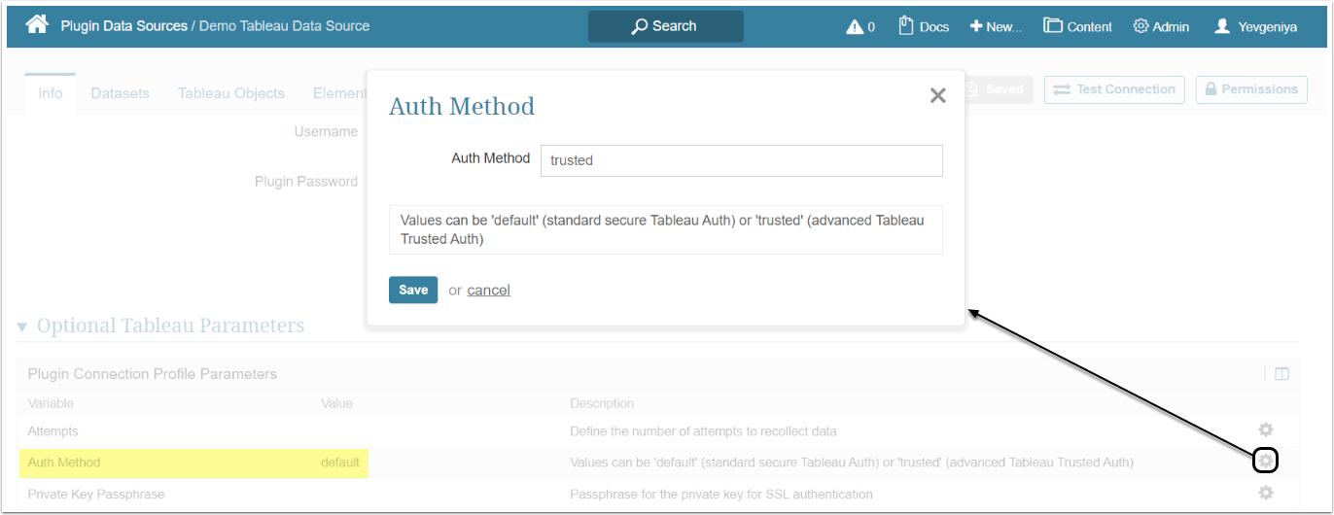Click the New plus menu
1334x515 pixels.
(996, 26)
